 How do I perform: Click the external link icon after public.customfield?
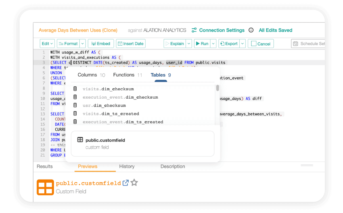click(126, 183)
